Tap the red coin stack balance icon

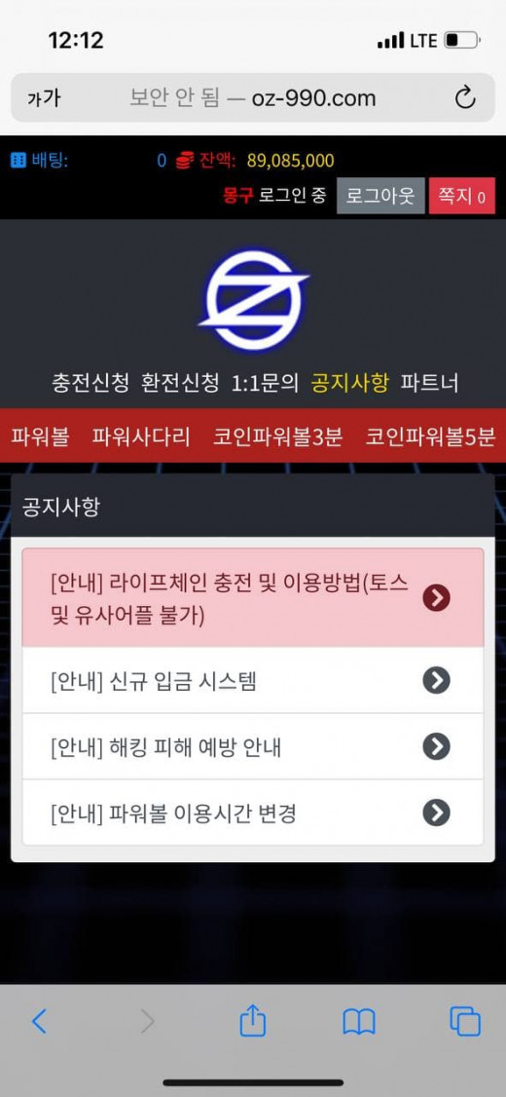click(x=185, y=161)
